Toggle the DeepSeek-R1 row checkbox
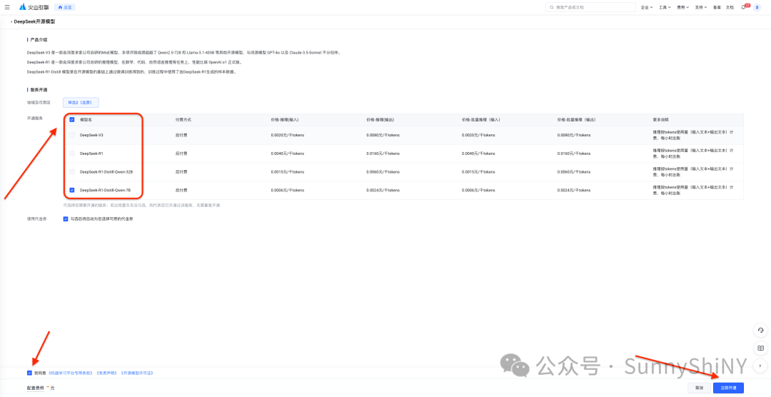 72,154
